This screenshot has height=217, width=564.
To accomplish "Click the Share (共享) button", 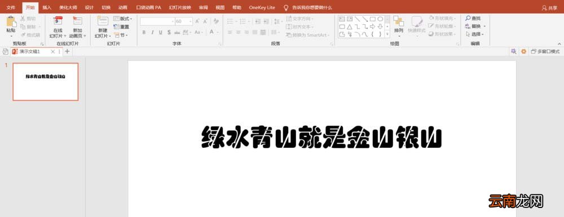I will click(549, 8).
